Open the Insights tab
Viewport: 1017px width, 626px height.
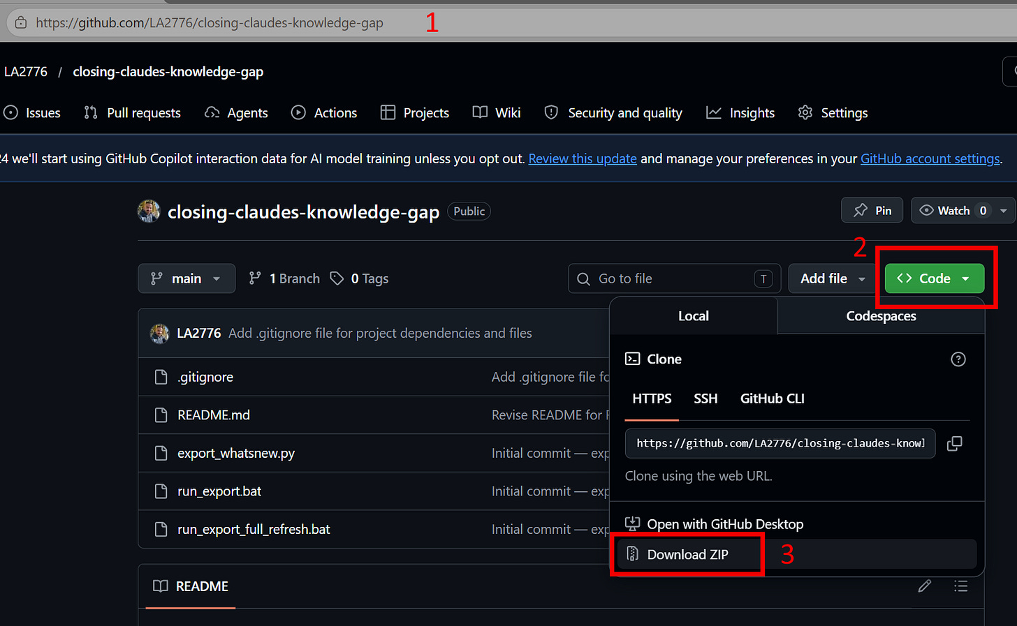[x=740, y=113]
